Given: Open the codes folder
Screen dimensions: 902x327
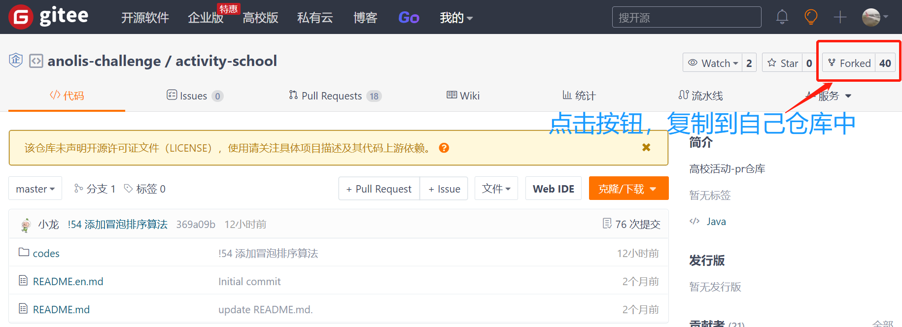Looking at the screenshot, I should [x=46, y=253].
